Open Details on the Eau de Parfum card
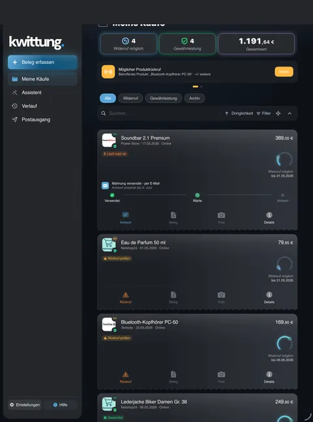 click(269, 297)
